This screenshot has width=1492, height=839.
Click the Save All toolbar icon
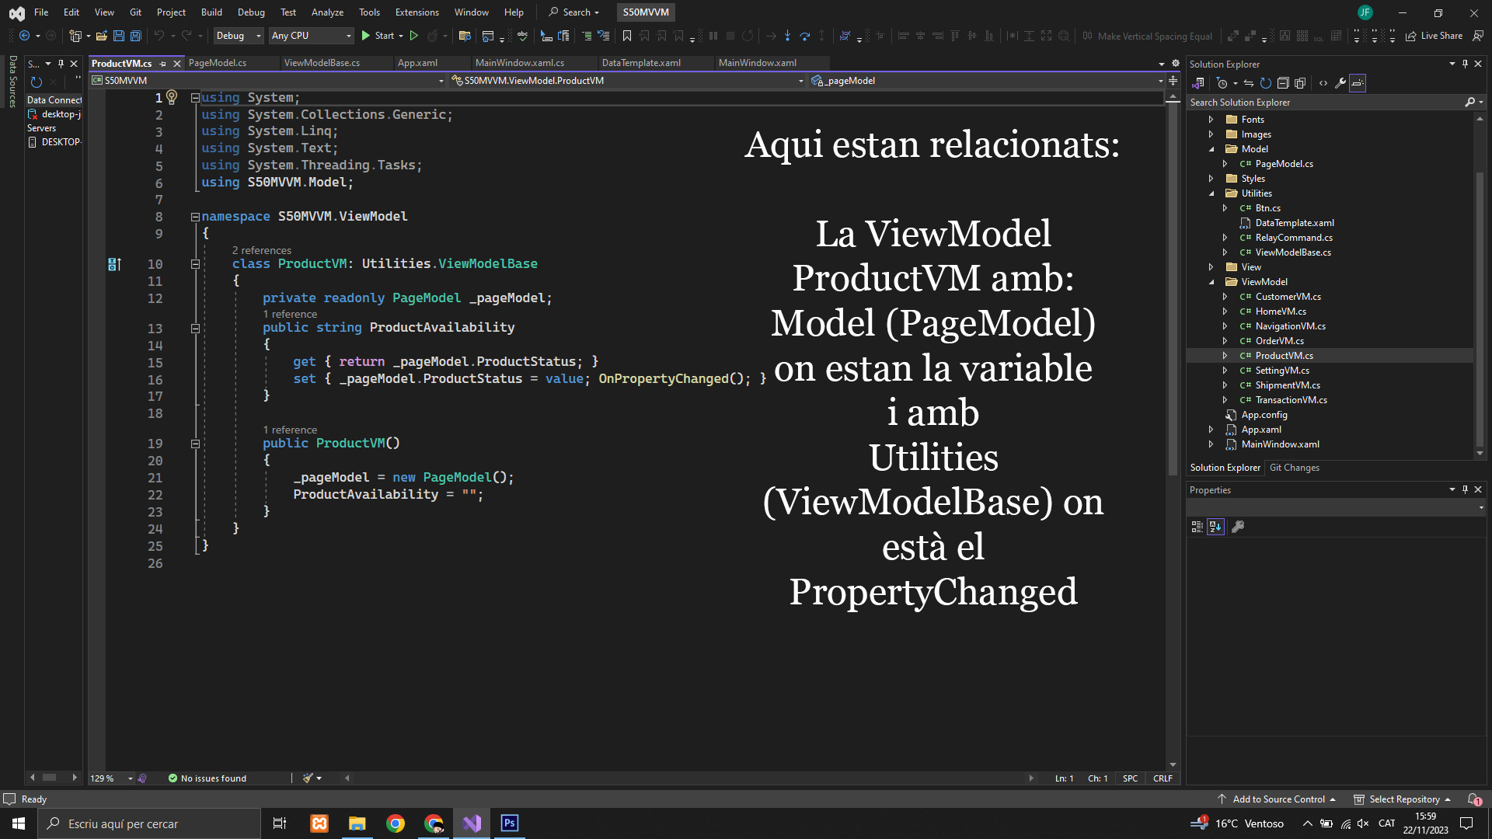pos(136,36)
